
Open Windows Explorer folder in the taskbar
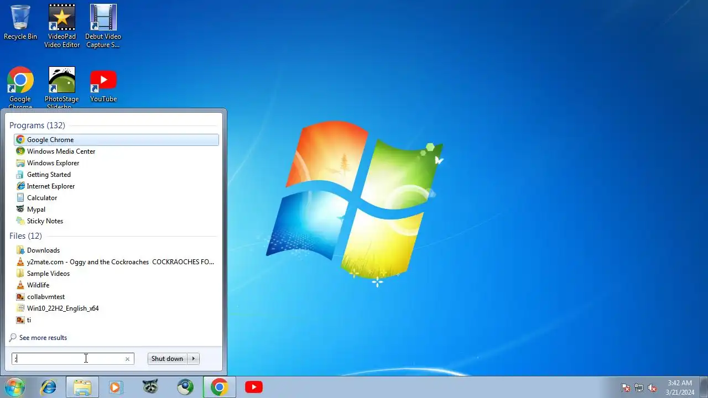[82, 387]
